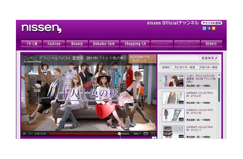
Task: Open the Facebook icon link
Action: (x=209, y=29)
